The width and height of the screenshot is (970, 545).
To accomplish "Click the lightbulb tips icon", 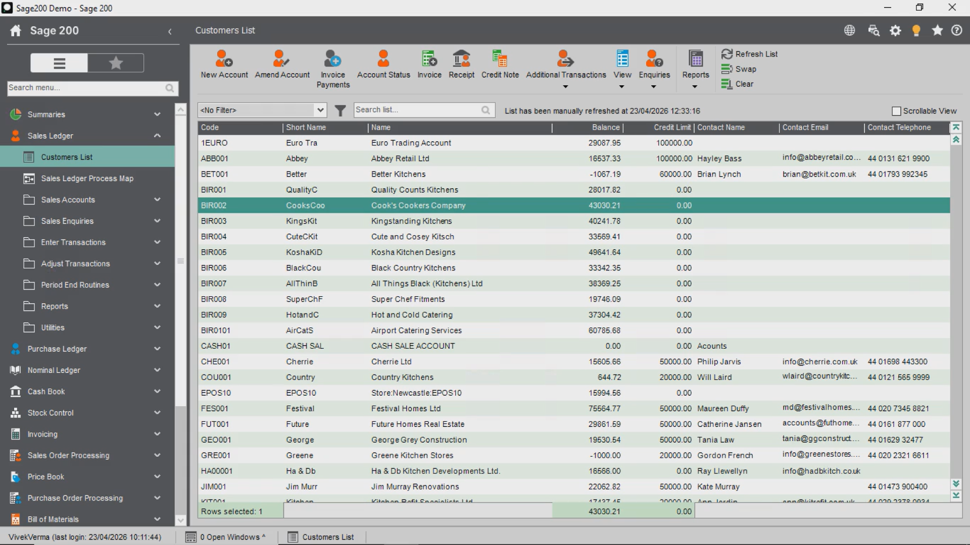I will point(916,30).
